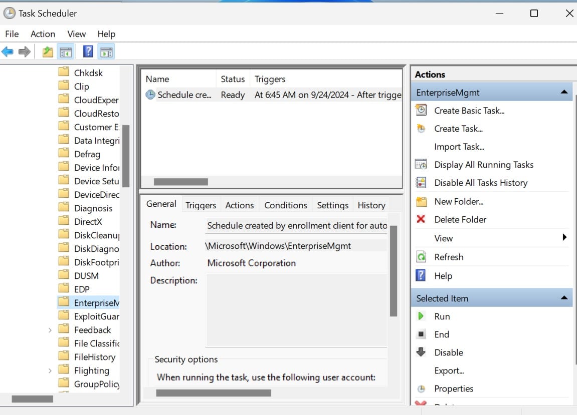Expand the Flighting folder tree node
Screen dimensions: 577x415
click(50, 371)
